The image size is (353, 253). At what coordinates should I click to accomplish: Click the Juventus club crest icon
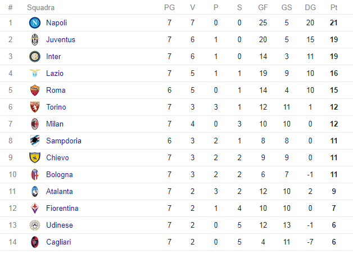35,39
